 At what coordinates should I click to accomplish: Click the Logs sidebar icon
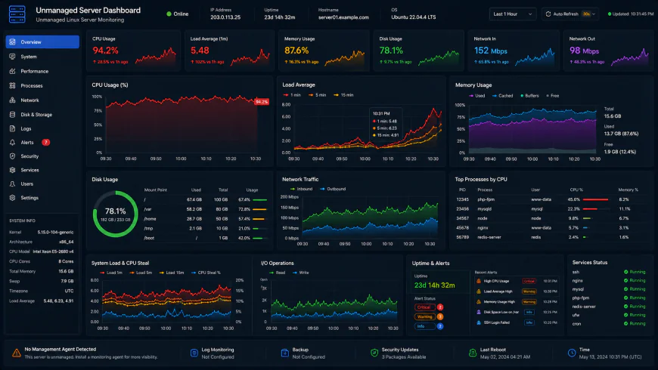coord(13,128)
